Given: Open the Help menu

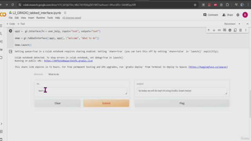Looking at the screenshot, I should [58, 18].
